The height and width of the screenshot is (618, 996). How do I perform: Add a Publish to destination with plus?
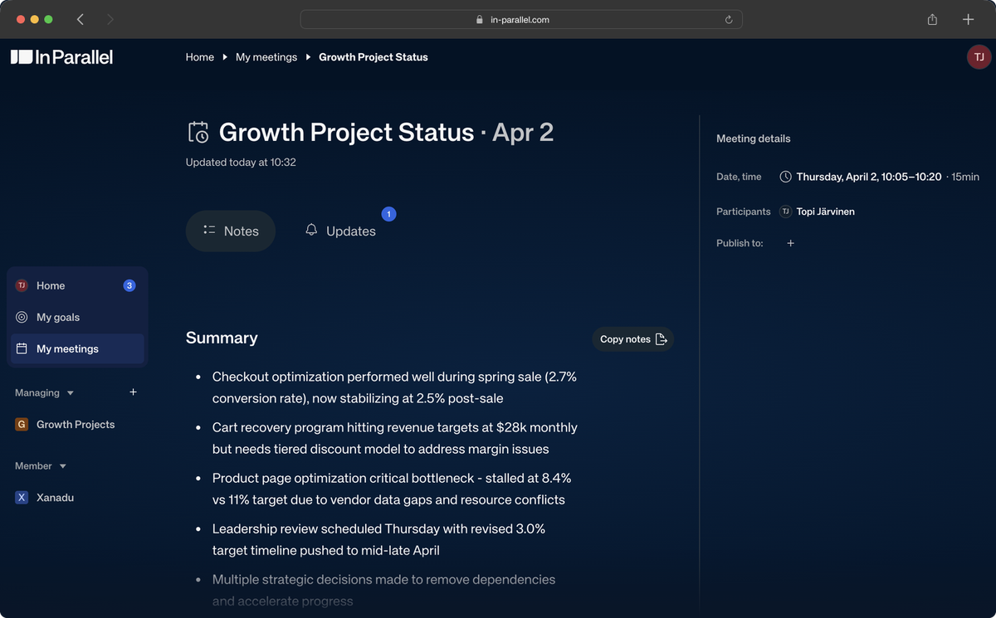pos(790,243)
